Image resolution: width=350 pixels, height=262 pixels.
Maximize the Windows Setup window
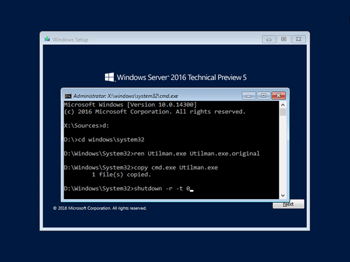point(283,40)
